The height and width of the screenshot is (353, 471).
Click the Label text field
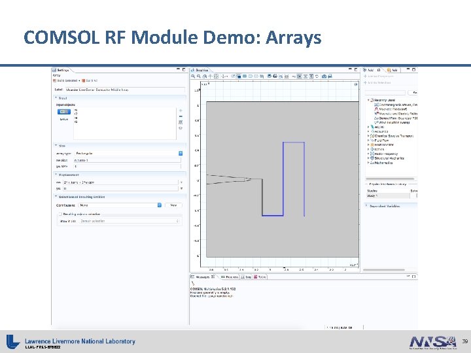tap(125, 90)
